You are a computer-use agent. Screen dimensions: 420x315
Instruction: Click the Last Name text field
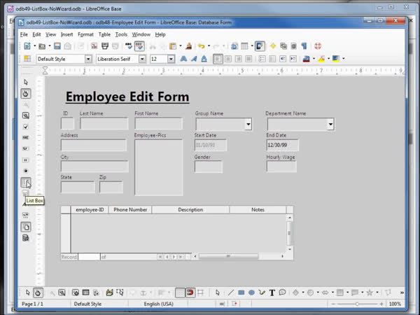coord(104,123)
